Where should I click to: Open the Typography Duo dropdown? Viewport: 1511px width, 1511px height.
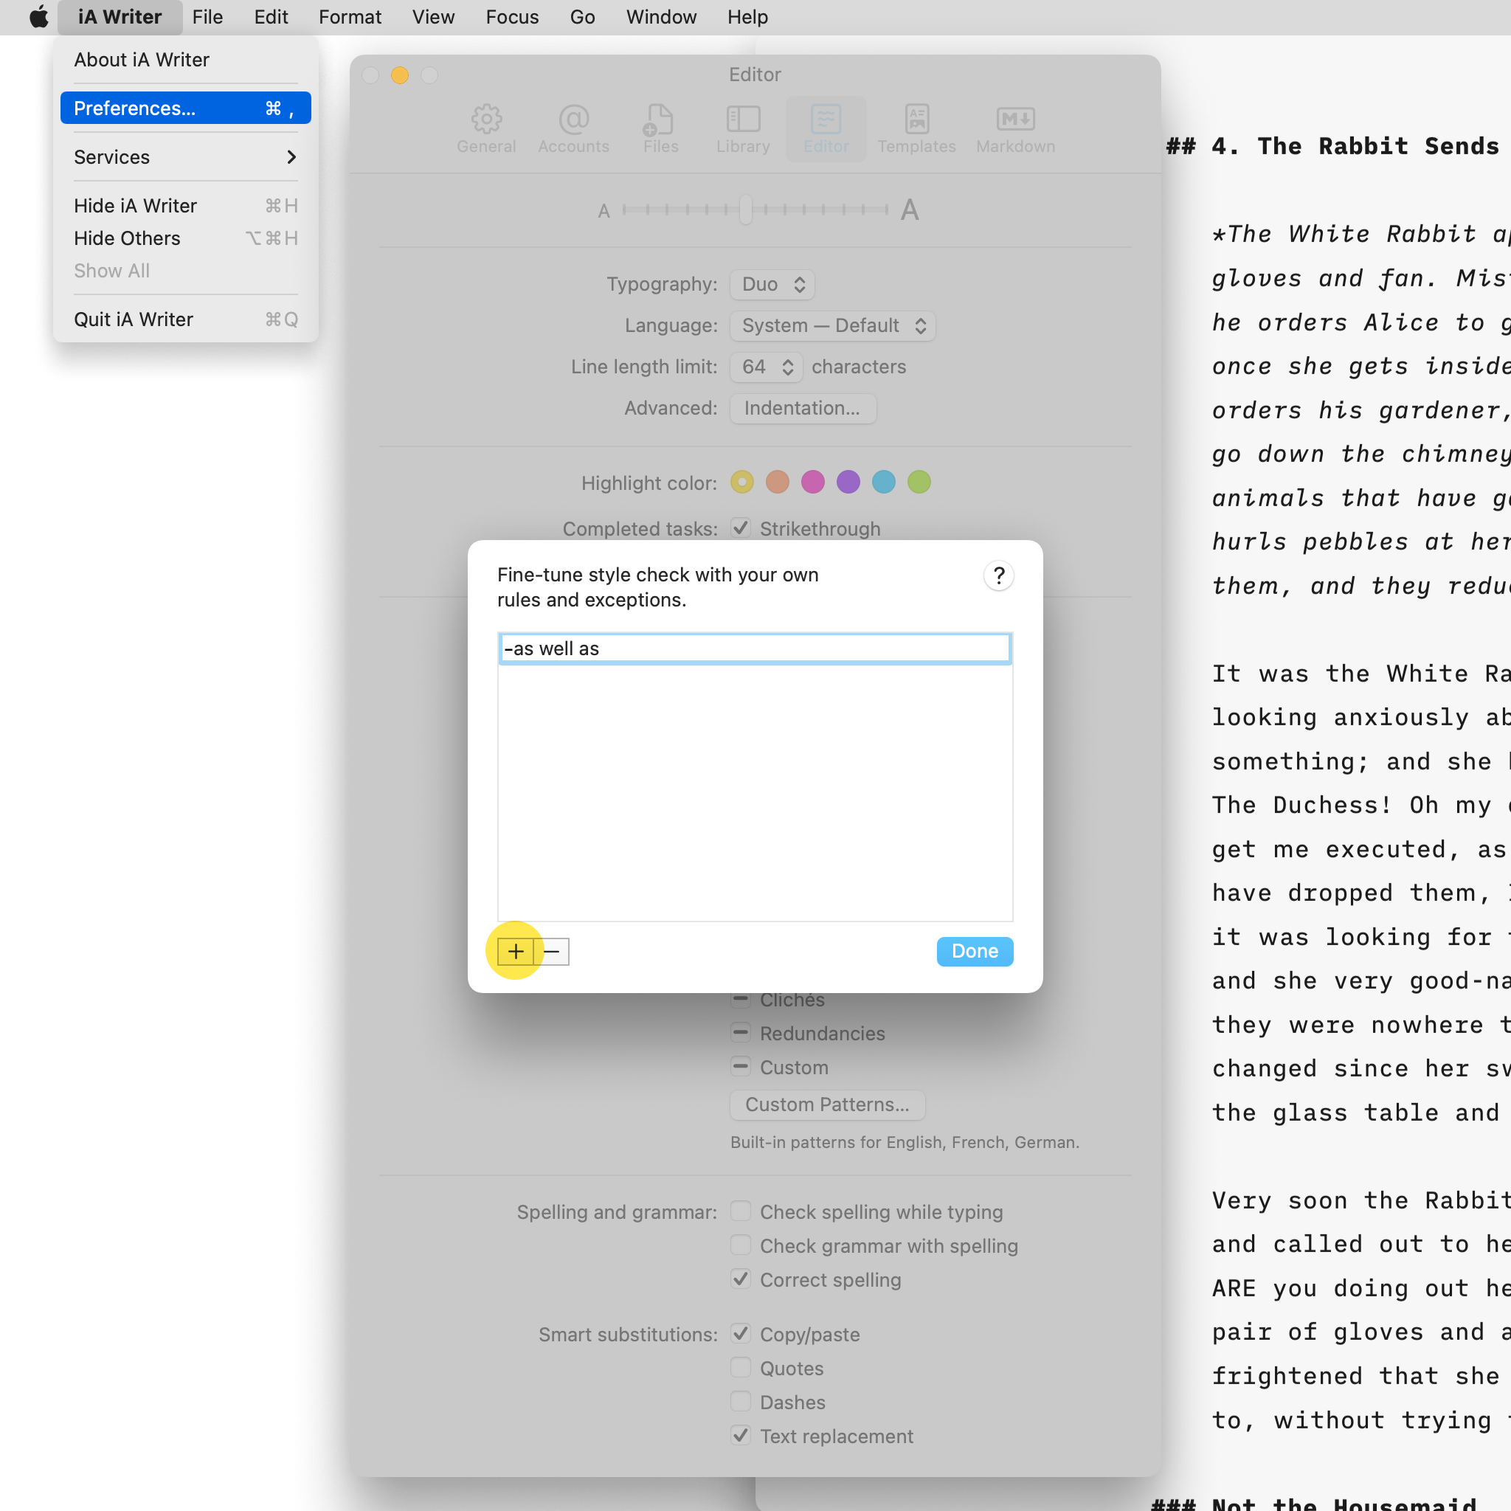point(772,284)
